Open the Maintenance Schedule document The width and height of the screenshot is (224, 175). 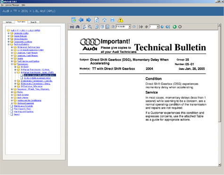(24, 106)
